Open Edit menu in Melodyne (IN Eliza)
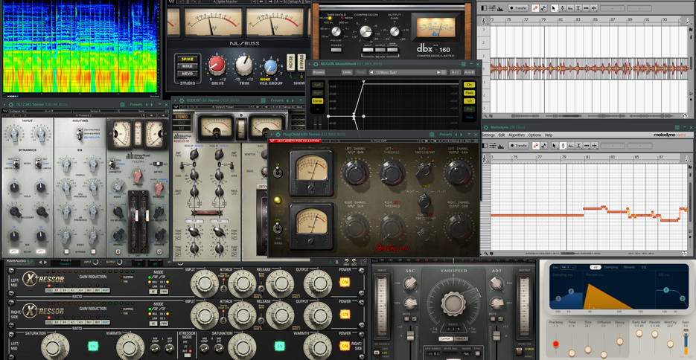 pyautogui.click(x=502, y=135)
